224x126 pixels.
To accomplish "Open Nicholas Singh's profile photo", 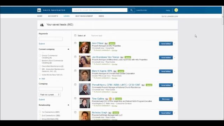I will pos(85,115).
